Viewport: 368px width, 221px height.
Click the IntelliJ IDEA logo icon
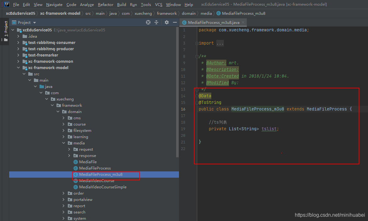pos(7,4)
